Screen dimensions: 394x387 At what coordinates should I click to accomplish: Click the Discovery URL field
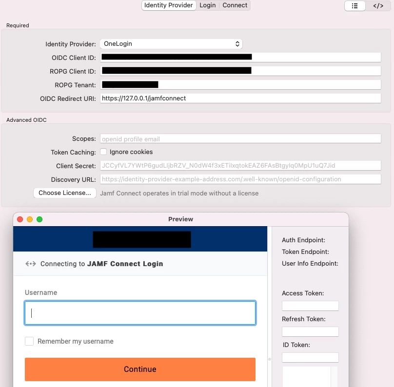click(240, 179)
